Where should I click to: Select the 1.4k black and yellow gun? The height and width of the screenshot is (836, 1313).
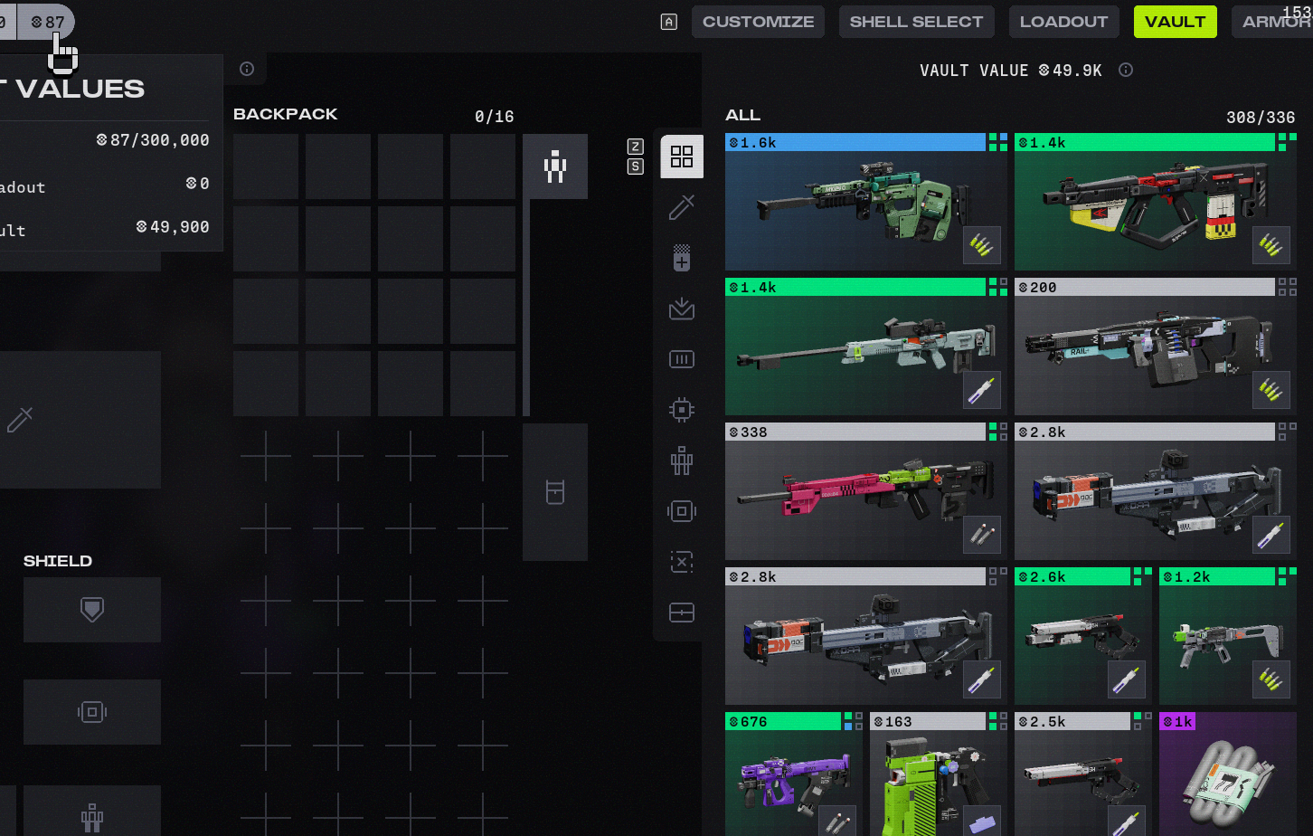[x=1156, y=202]
